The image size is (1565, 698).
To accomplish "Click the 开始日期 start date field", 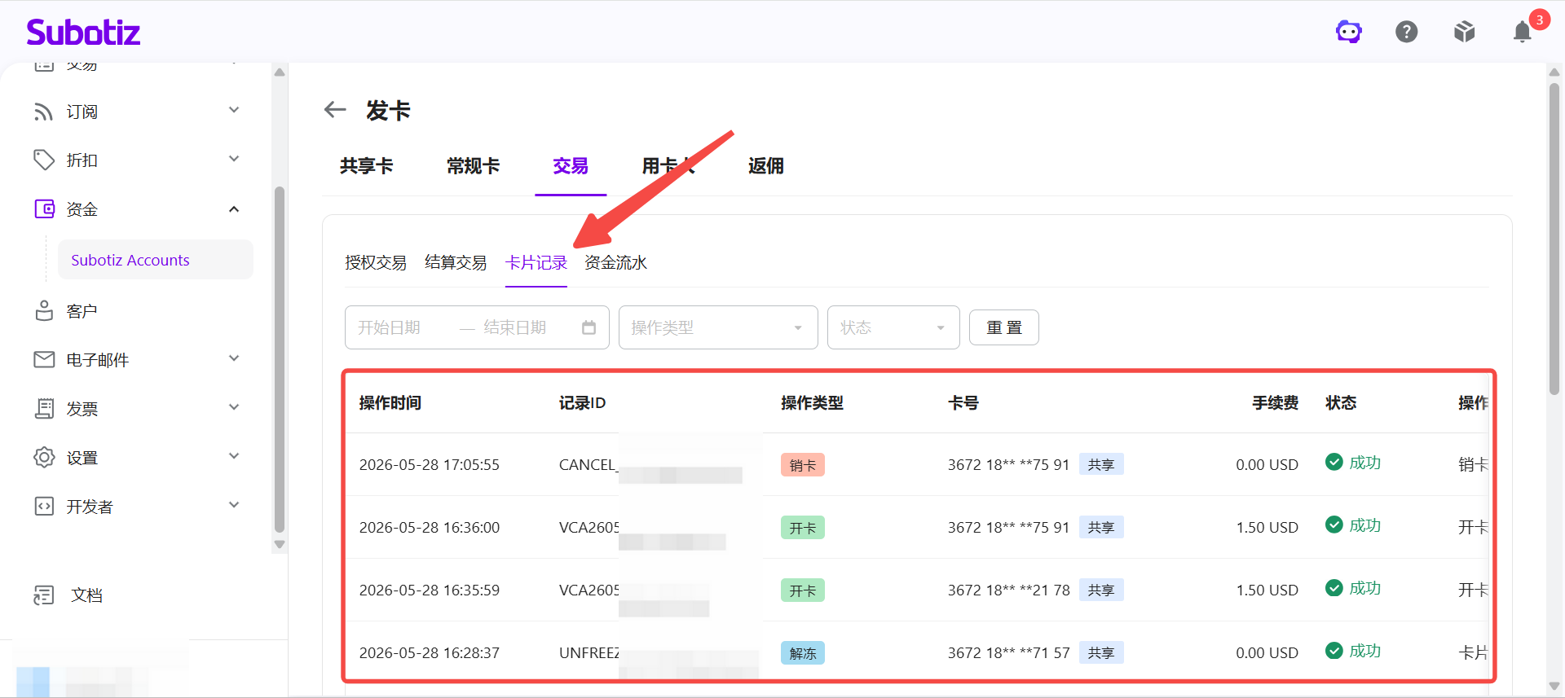I will (x=390, y=327).
